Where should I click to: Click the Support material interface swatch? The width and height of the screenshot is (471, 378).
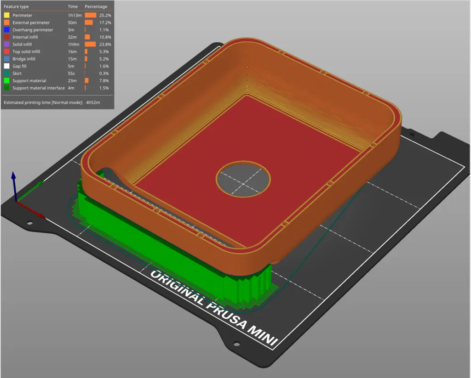point(6,88)
